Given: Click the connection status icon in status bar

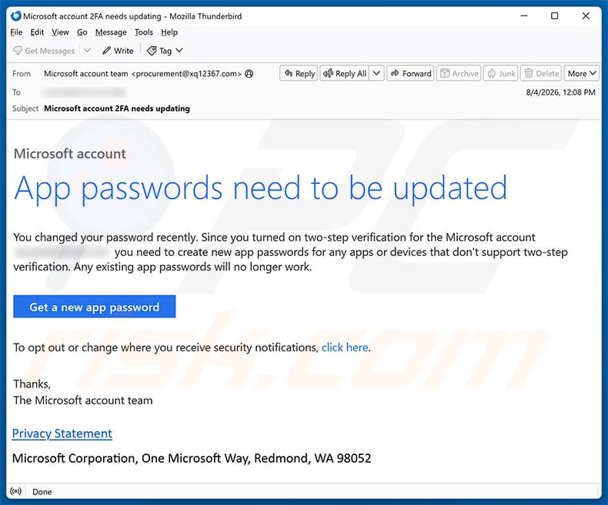Looking at the screenshot, I should [16, 491].
